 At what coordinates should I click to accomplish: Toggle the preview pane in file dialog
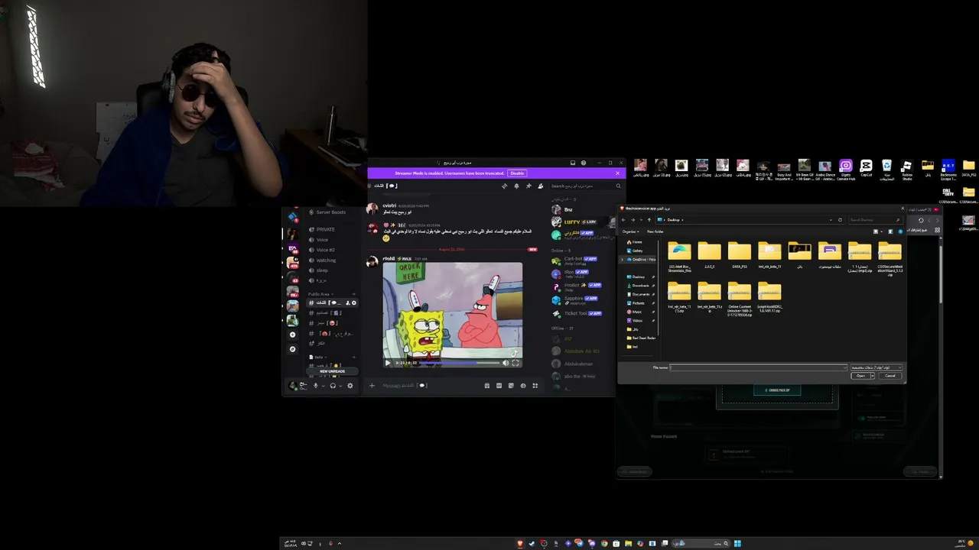pos(890,231)
